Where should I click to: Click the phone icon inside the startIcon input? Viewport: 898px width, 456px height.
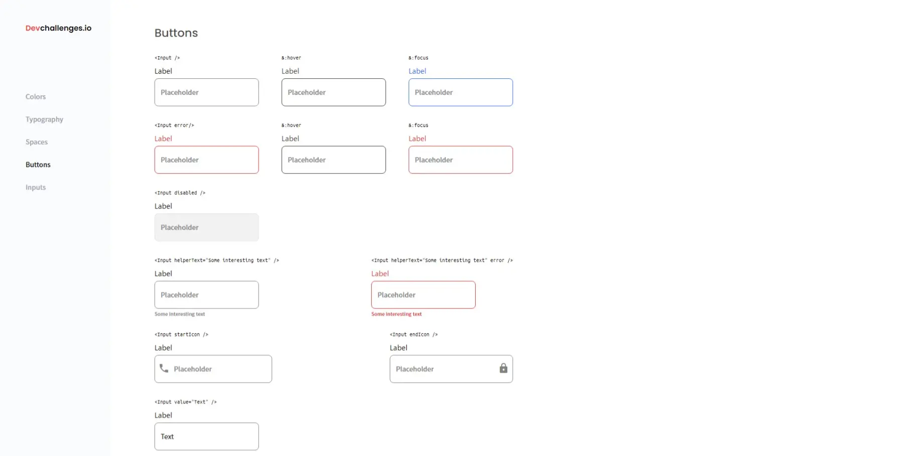pyautogui.click(x=164, y=369)
